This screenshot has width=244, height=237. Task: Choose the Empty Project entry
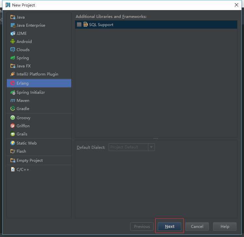pos(39,160)
